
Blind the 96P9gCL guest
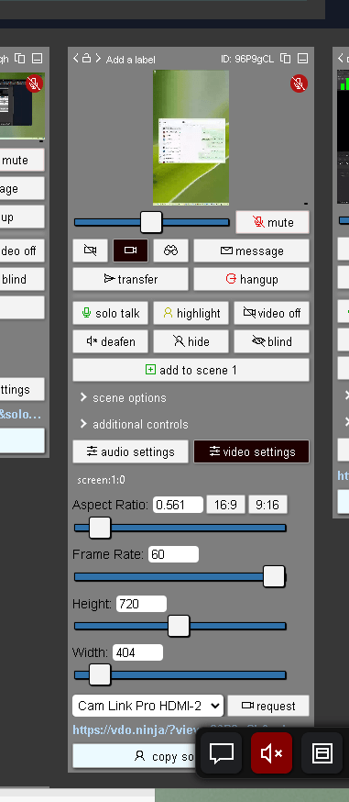pyautogui.click(x=271, y=341)
